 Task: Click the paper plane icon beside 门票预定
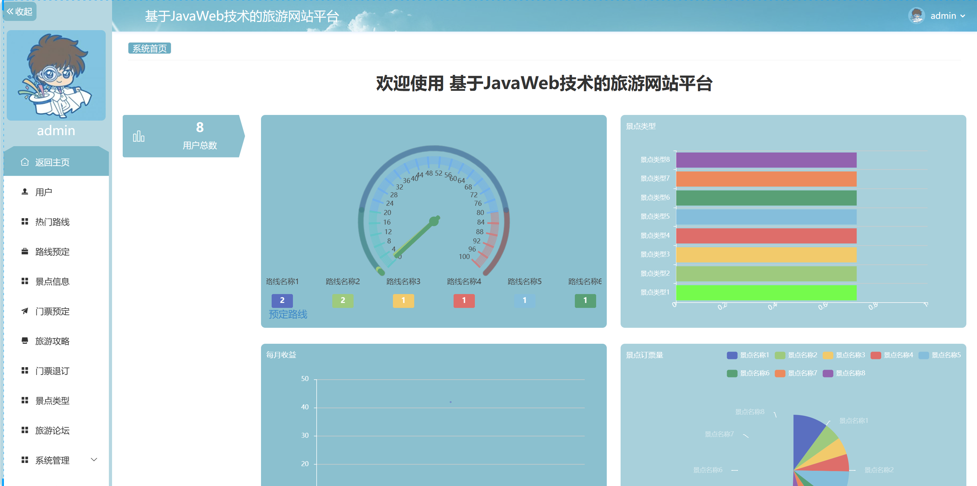point(25,311)
